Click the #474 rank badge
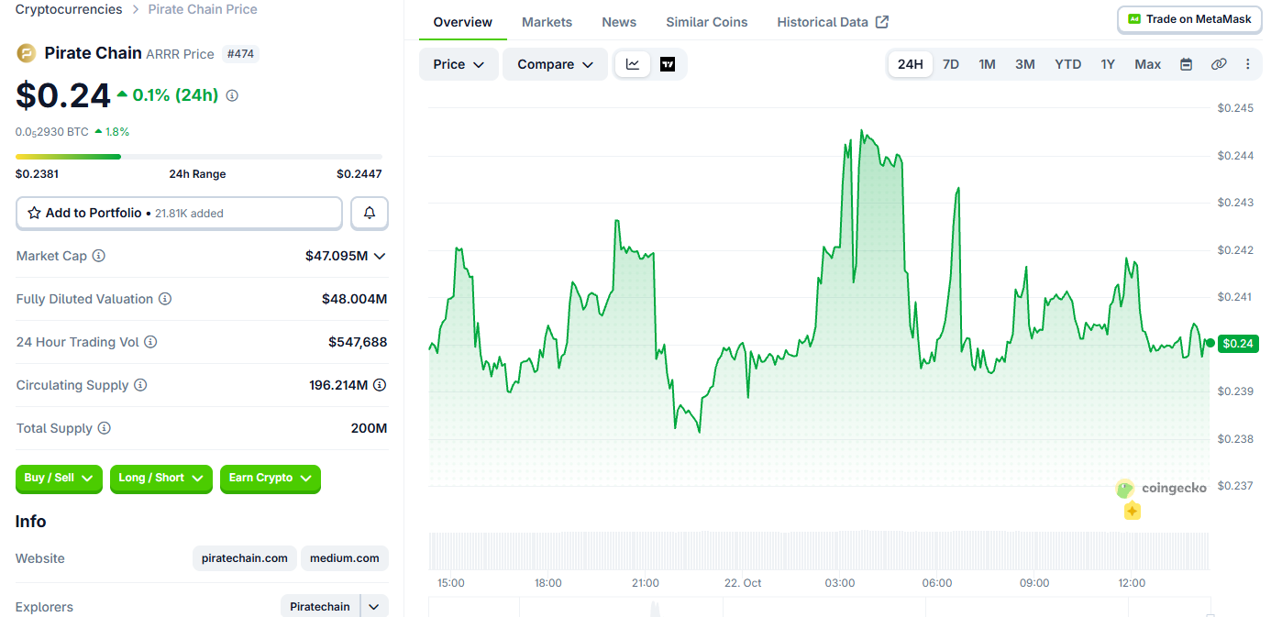This screenshot has width=1271, height=617. [x=240, y=54]
